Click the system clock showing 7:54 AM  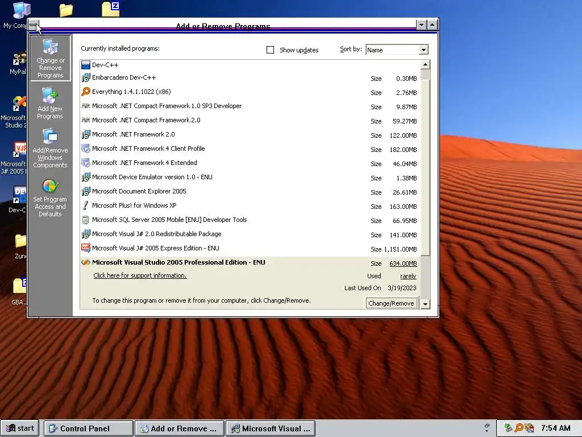tap(556, 428)
